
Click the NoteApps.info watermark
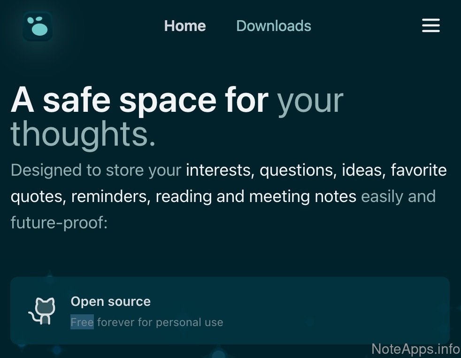pyautogui.click(x=415, y=349)
